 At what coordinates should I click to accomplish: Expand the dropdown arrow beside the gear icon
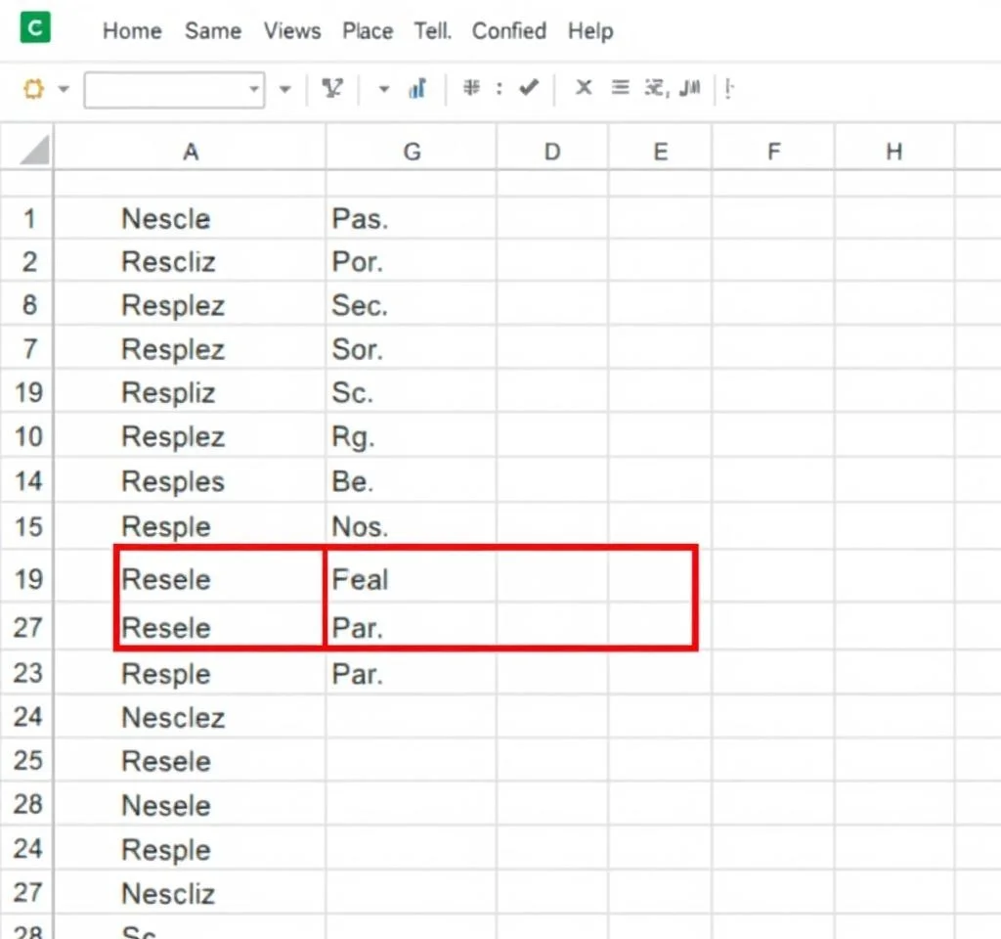(x=65, y=90)
